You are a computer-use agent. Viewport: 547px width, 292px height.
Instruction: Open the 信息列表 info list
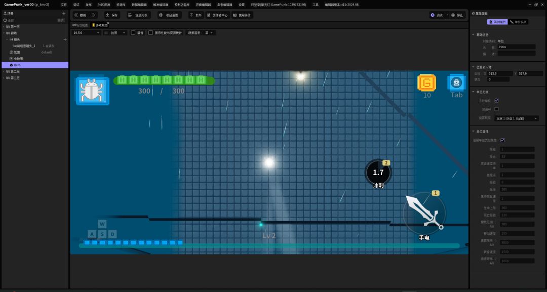pos(139,15)
